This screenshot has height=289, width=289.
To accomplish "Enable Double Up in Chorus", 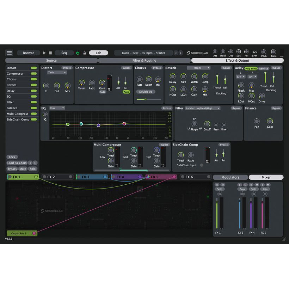I will [146, 92].
